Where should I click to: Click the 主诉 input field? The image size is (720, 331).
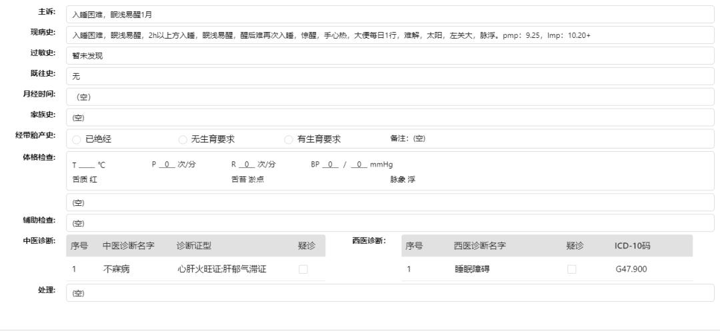pyautogui.click(x=390, y=15)
